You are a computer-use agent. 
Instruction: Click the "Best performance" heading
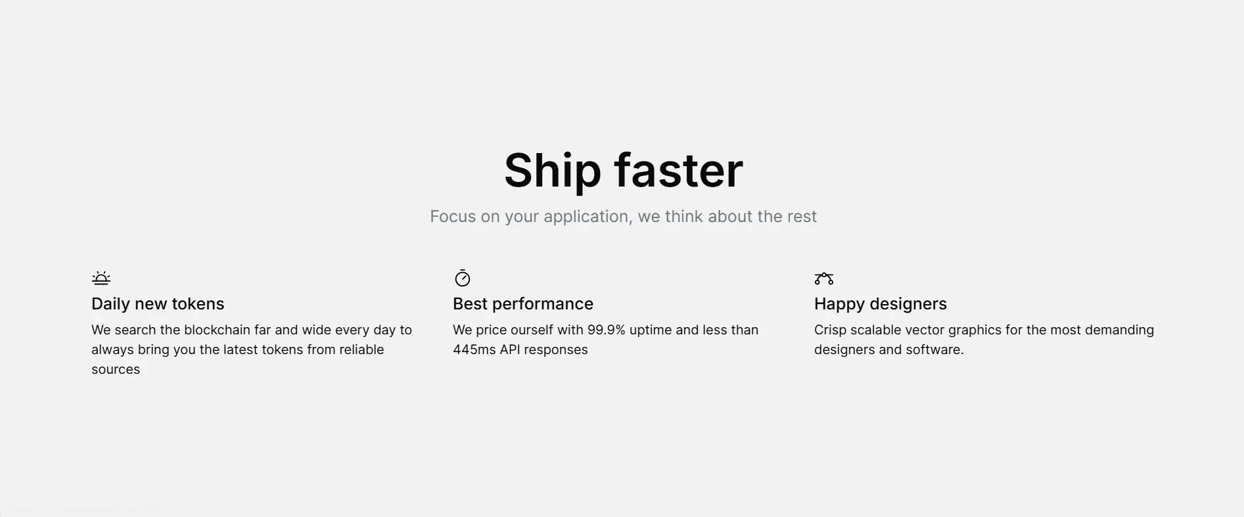(x=523, y=303)
